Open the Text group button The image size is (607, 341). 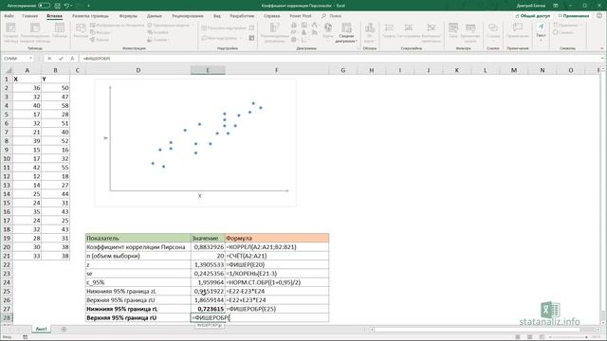pyautogui.click(x=541, y=31)
